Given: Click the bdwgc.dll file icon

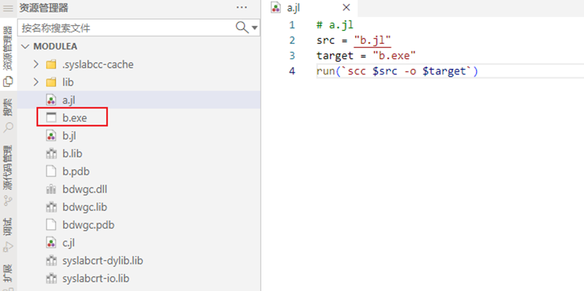Looking at the screenshot, I should point(51,189).
